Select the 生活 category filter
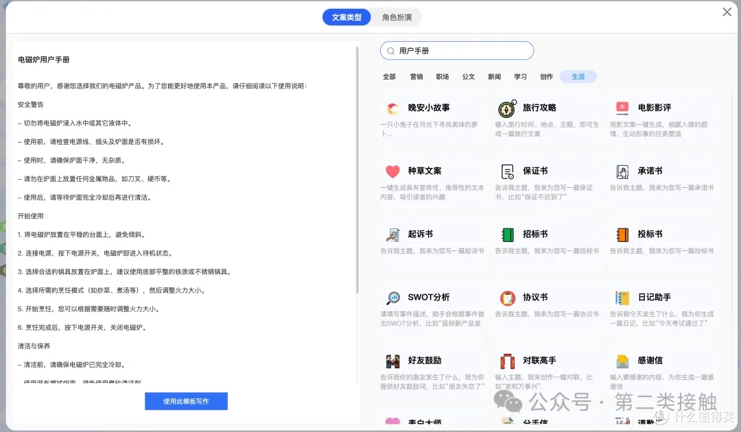Image resolution: width=741 pixels, height=432 pixels. pyautogui.click(x=578, y=77)
